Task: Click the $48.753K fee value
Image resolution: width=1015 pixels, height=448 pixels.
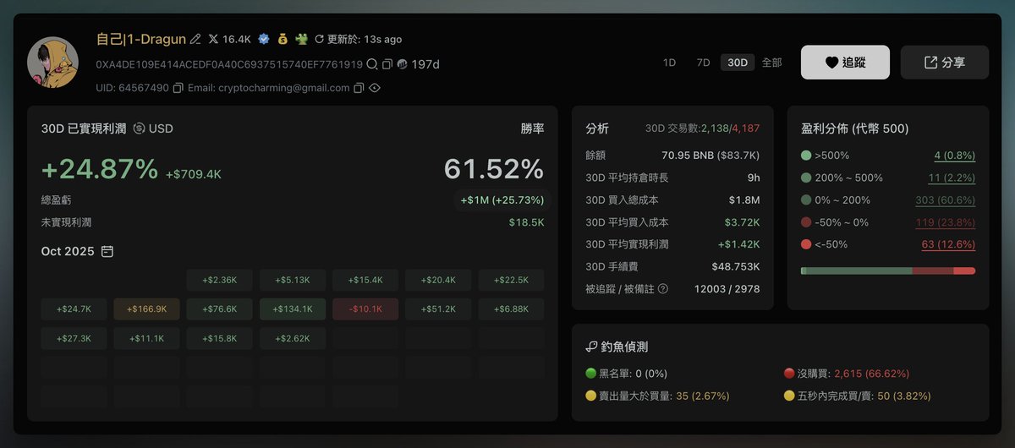Action: [736, 266]
